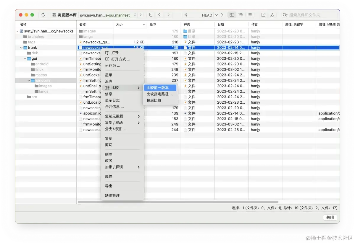355x243 pixels.
Task: Click the browse repository stack icon
Action: point(54,15)
